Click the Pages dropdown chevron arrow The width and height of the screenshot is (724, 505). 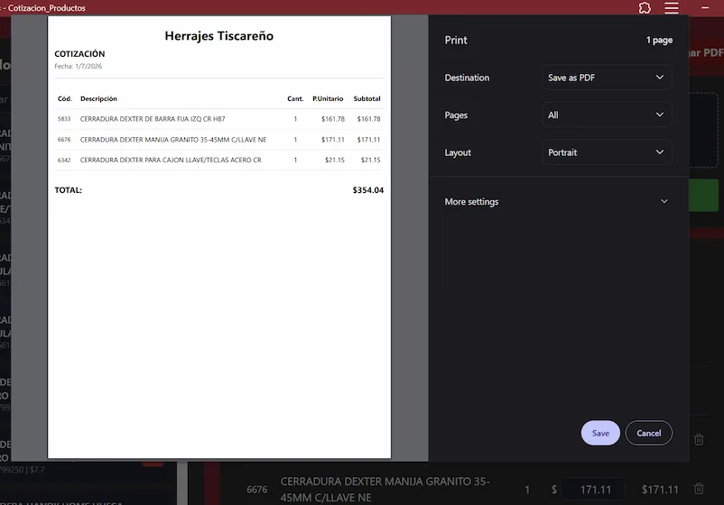tap(660, 115)
